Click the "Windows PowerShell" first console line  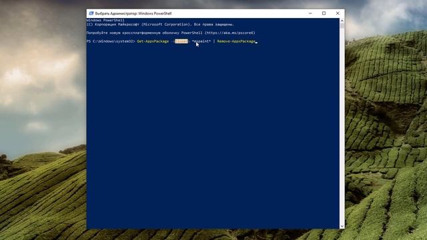(105, 20)
